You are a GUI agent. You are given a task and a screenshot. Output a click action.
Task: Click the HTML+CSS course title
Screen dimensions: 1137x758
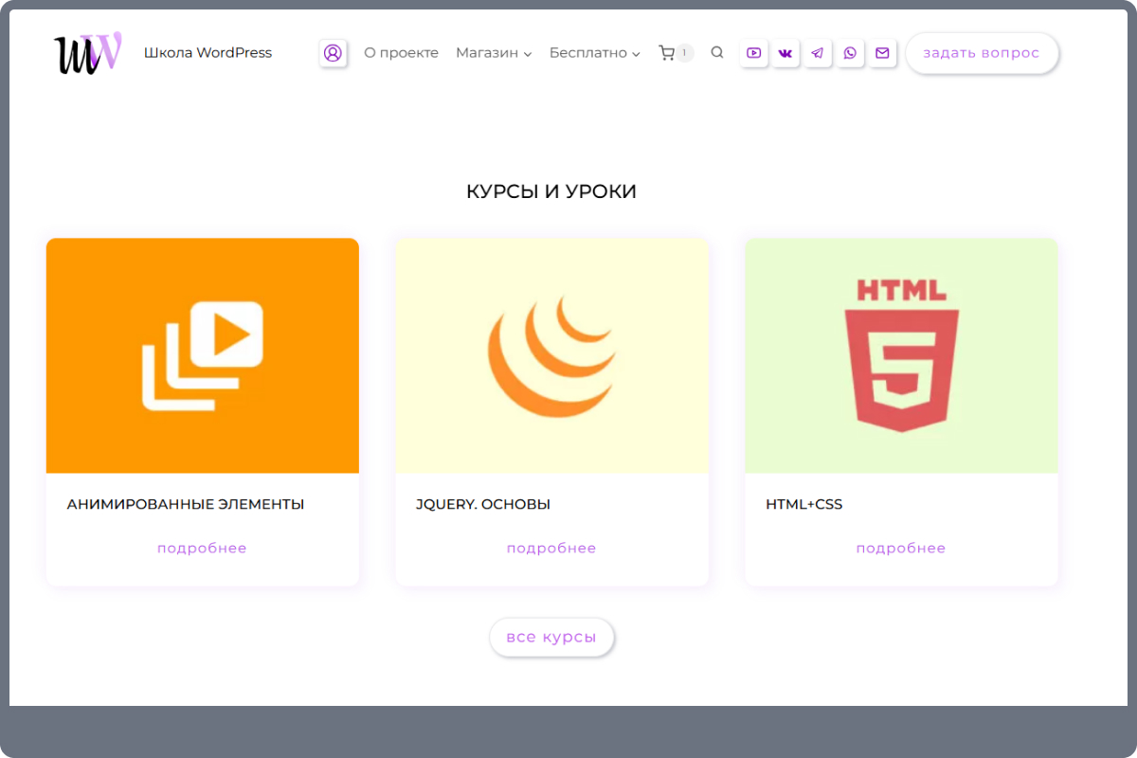coord(803,505)
